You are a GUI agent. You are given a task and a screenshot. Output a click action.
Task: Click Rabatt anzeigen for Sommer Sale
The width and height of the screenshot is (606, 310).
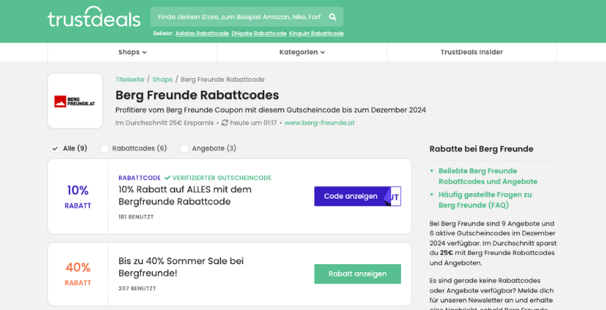(357, 274)
